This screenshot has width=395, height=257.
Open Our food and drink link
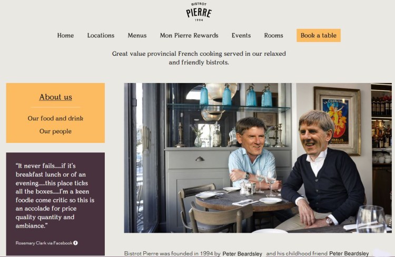[x=55, y=118]
